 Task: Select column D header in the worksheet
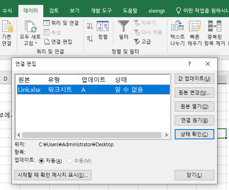(6, 79)
